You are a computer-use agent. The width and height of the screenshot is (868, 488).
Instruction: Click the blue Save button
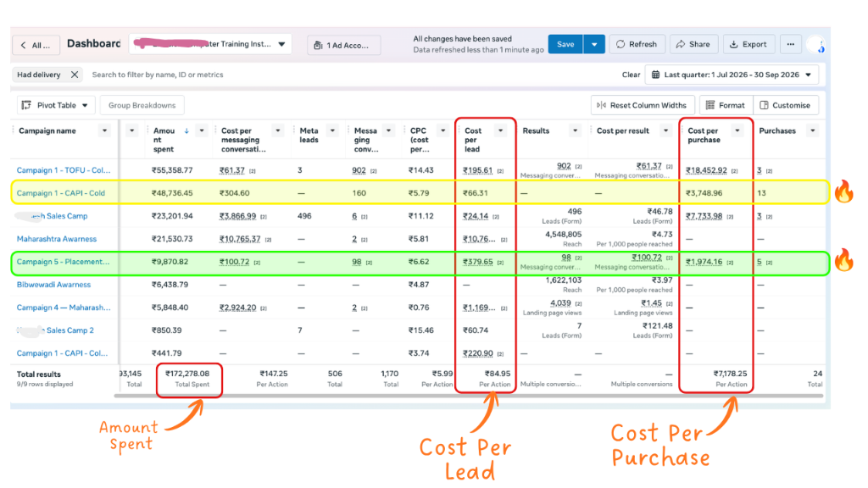click(x=565, y=44)
